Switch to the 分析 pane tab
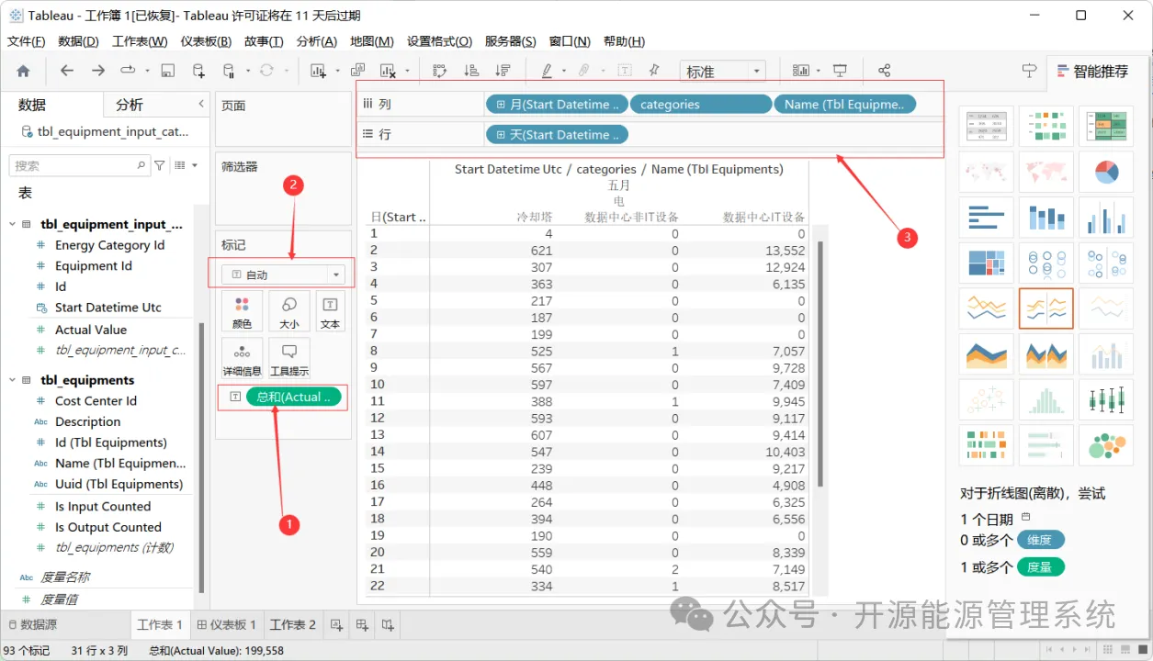Viewport: 1153px width, 661px height. 130,105
